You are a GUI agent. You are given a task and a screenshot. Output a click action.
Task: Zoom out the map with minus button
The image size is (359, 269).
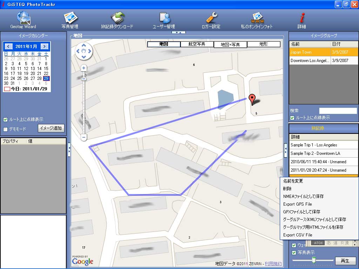84,137
